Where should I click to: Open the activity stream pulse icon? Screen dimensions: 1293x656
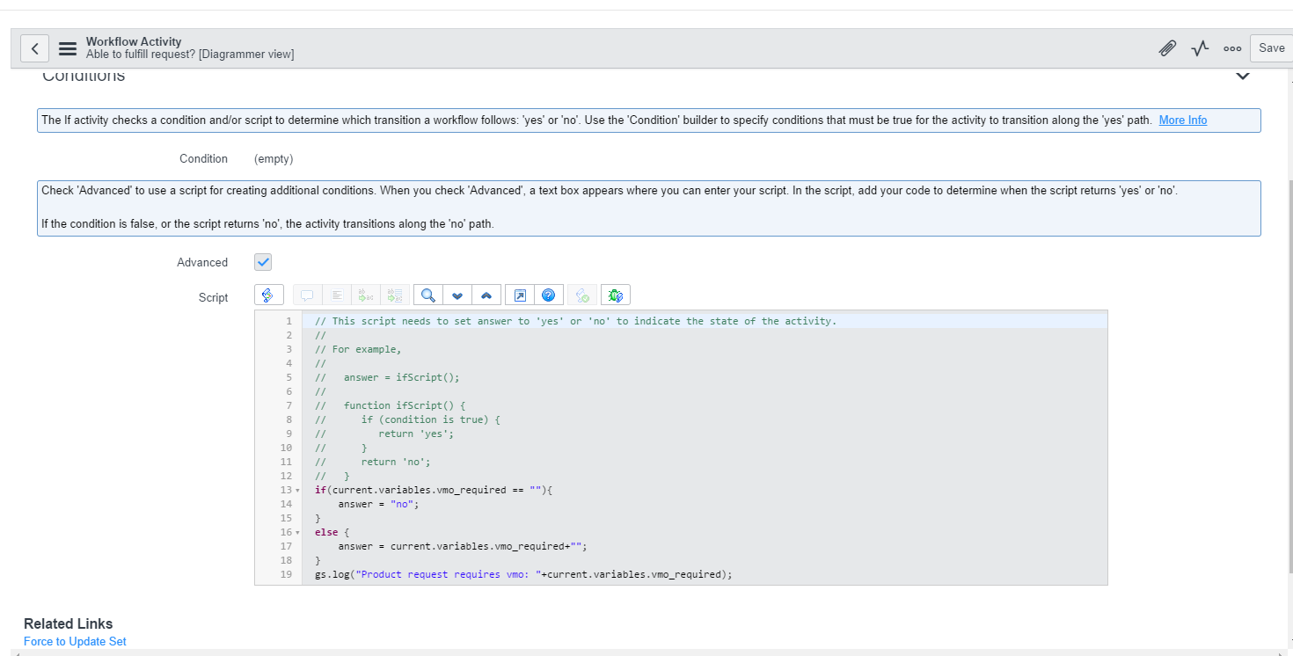pos(1200,48)
